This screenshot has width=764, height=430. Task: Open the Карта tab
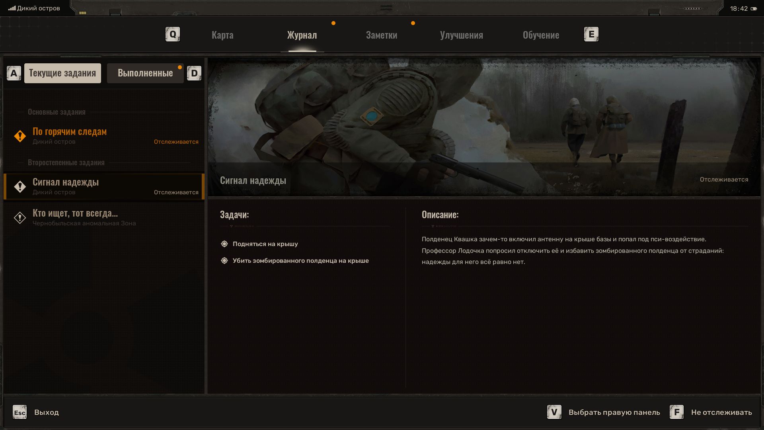tap(222, 35)
